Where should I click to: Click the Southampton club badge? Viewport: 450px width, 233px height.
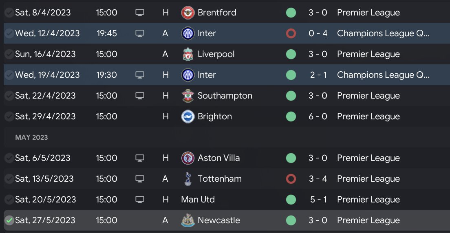point(187,96)
